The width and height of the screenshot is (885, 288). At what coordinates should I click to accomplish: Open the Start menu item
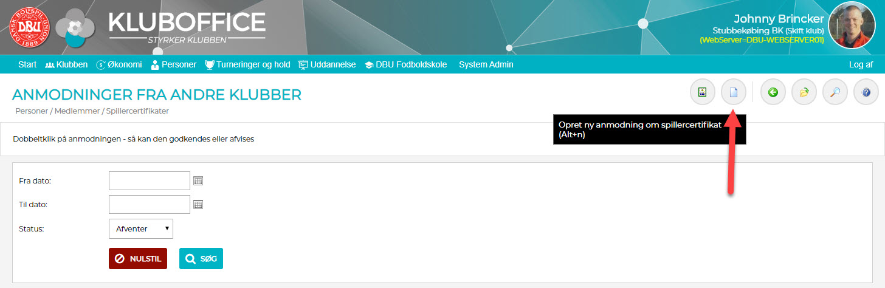(27, 64)
